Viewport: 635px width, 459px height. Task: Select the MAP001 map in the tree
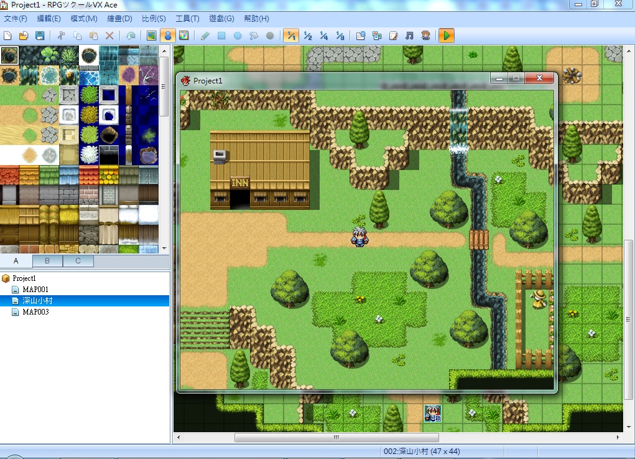tap(35, 290)
